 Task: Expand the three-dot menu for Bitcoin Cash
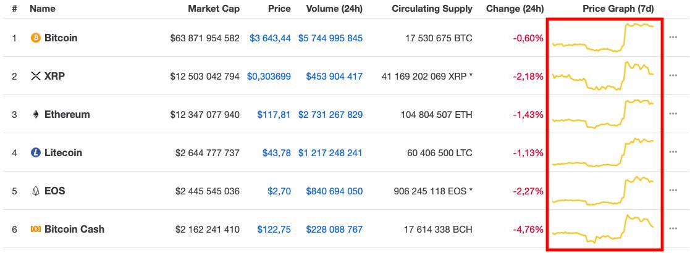tap(673, 230)
